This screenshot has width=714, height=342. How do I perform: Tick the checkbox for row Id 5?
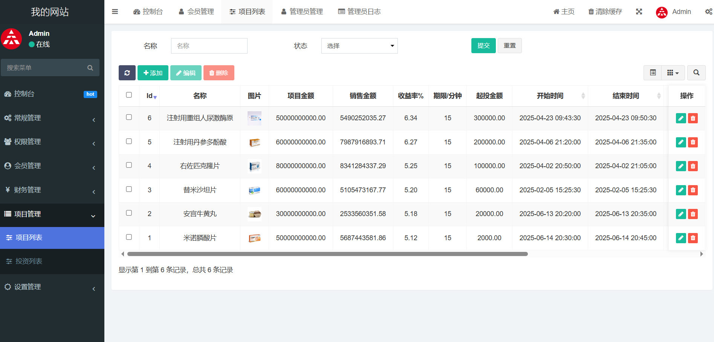pos(129,141)
